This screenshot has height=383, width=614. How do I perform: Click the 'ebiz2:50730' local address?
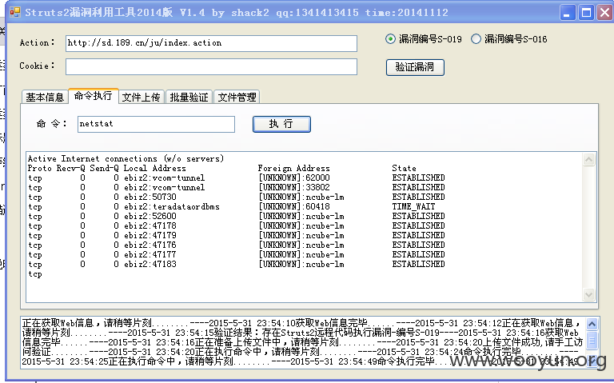(150, 197)
